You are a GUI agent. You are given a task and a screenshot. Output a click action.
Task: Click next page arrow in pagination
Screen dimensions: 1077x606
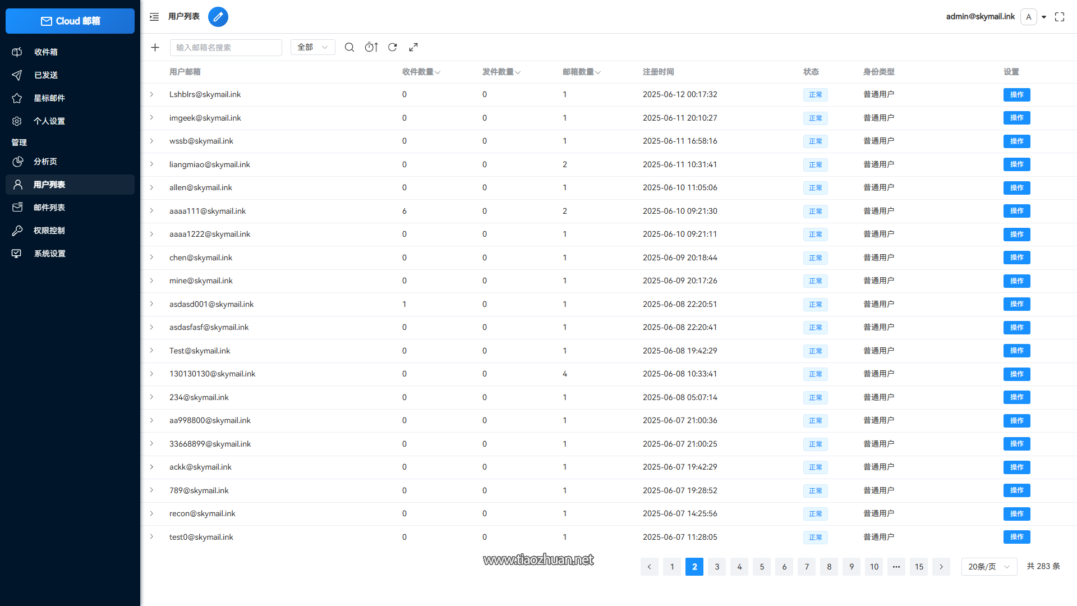point(941,567)
